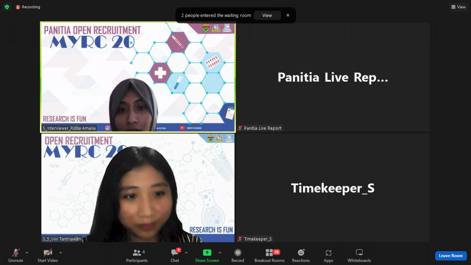Dismiss the waiting room notification

(x=288, y=15)
